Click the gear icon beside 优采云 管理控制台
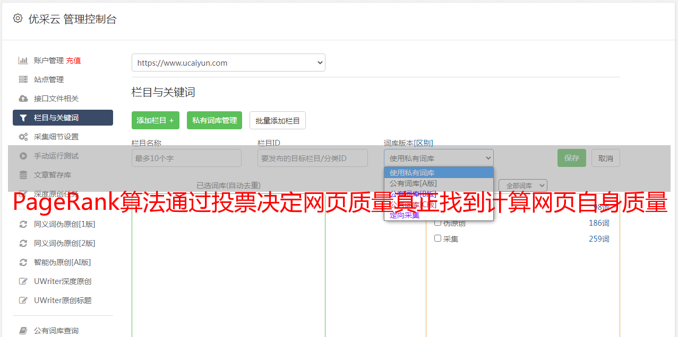The width and height of the screenshot is (678, 337). click(18, 19)
